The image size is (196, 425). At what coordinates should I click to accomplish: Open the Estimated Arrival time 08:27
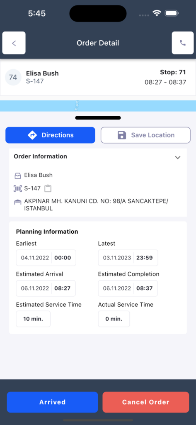pos(63,288)
